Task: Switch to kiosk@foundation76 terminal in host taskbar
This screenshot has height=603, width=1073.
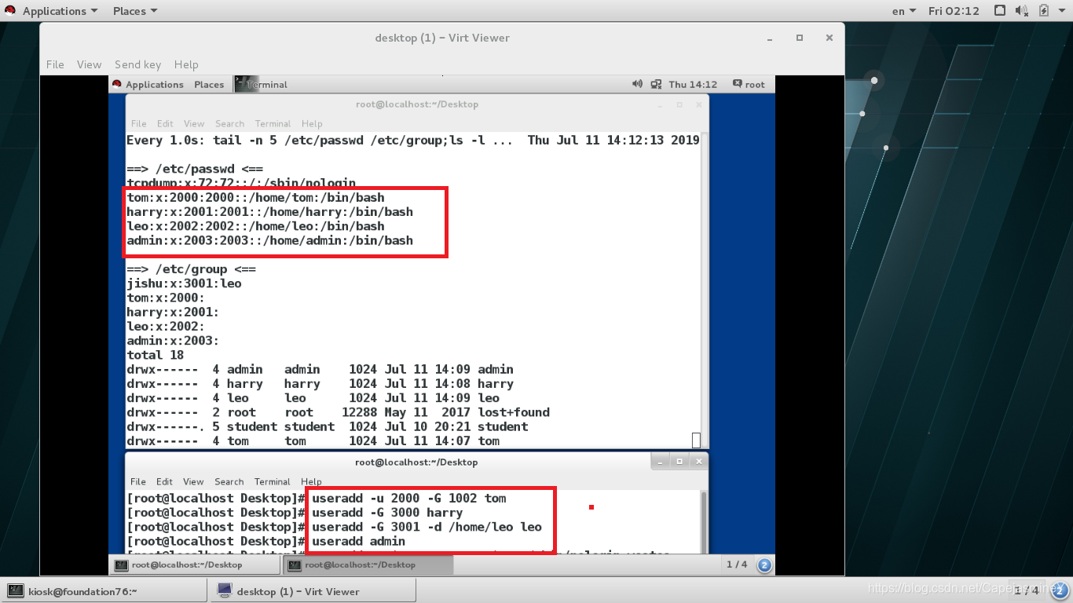Action: 104,591
